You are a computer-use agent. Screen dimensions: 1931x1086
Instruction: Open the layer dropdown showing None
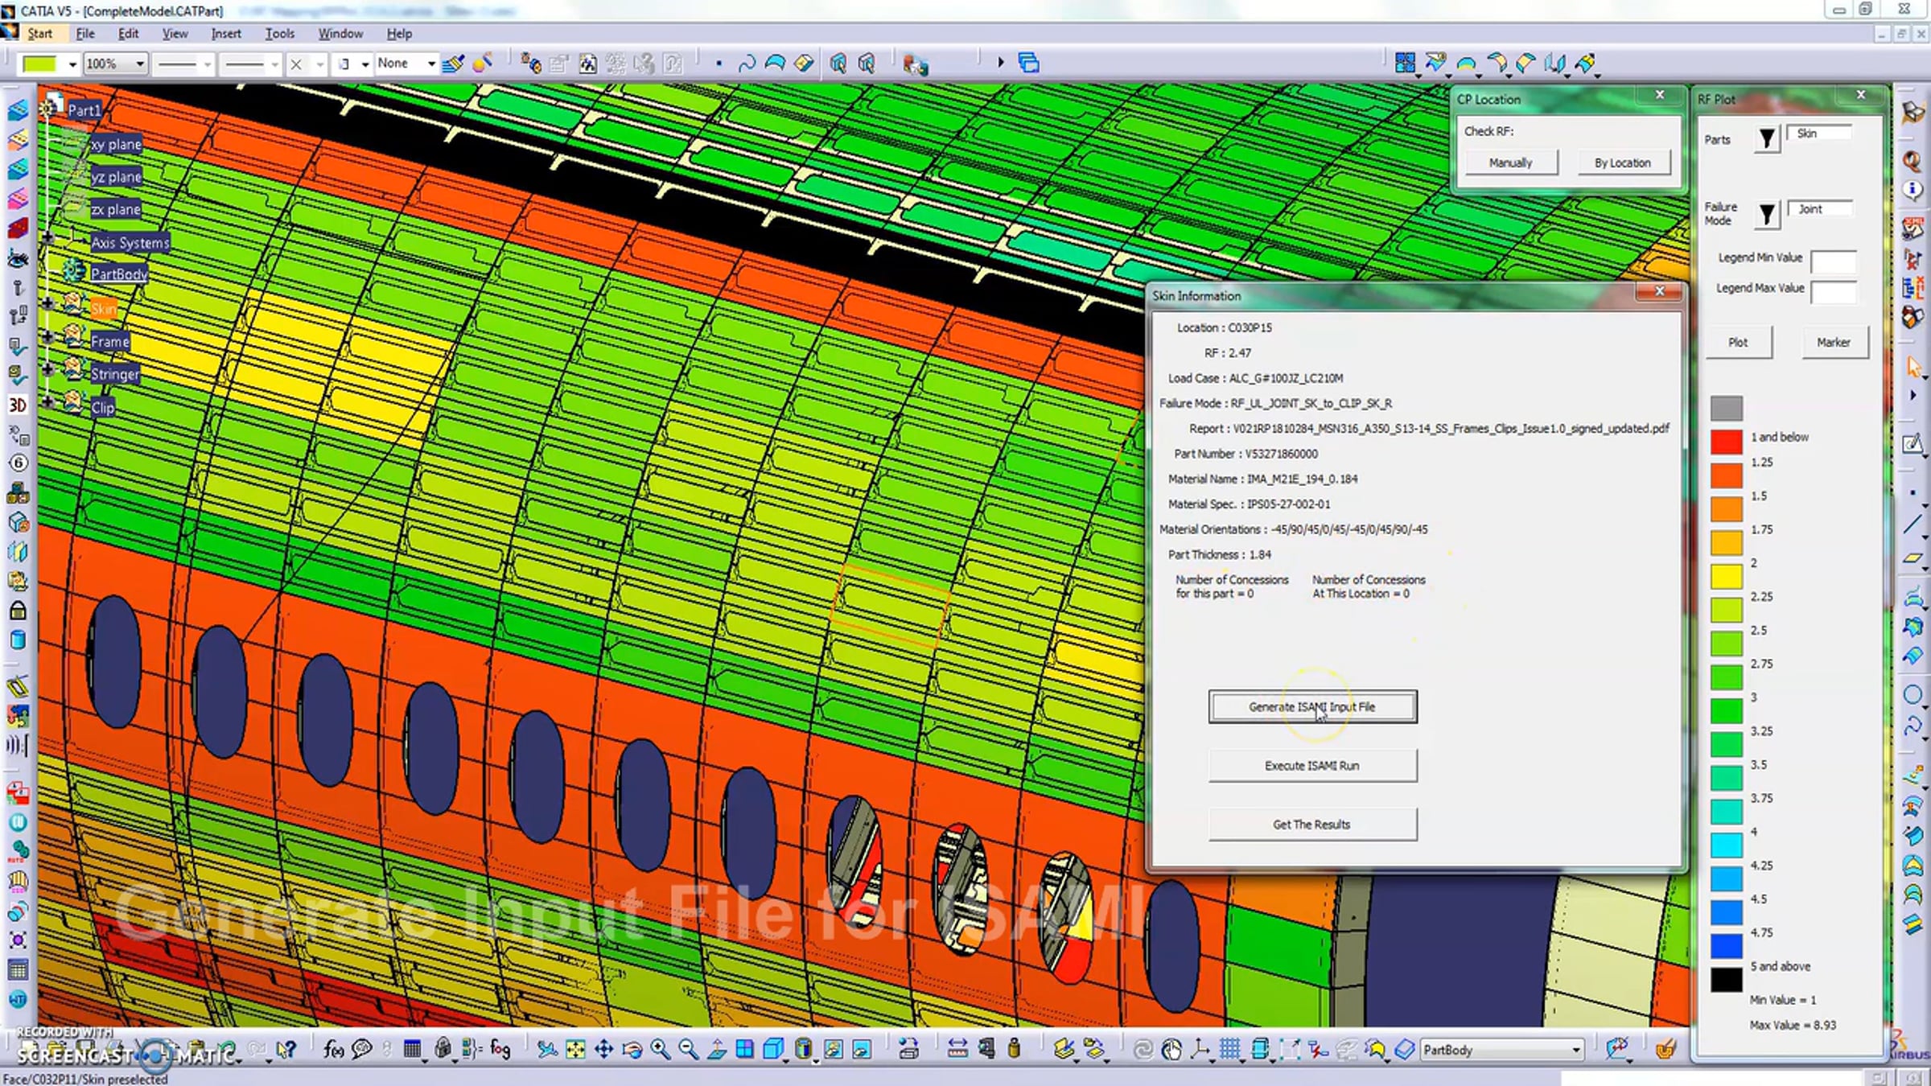[431, 64]
